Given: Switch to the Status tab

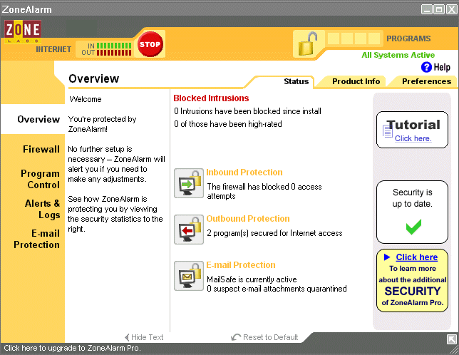Looking at the screenshot, I should point(296,81).
